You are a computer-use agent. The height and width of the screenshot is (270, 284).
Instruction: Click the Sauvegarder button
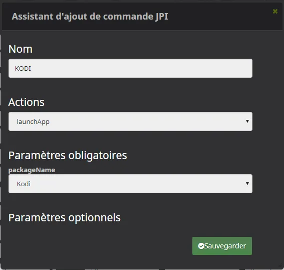(222, 246)
